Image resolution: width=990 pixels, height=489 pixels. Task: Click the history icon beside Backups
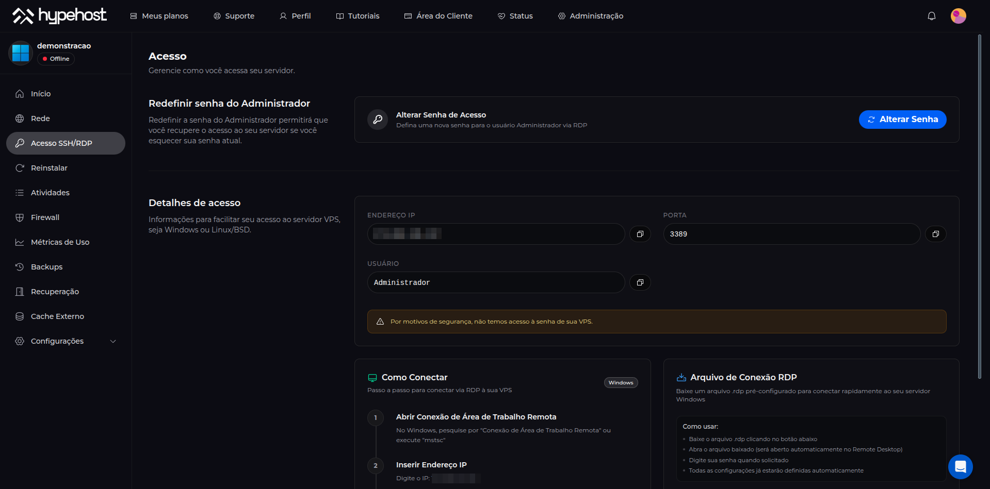20,267
